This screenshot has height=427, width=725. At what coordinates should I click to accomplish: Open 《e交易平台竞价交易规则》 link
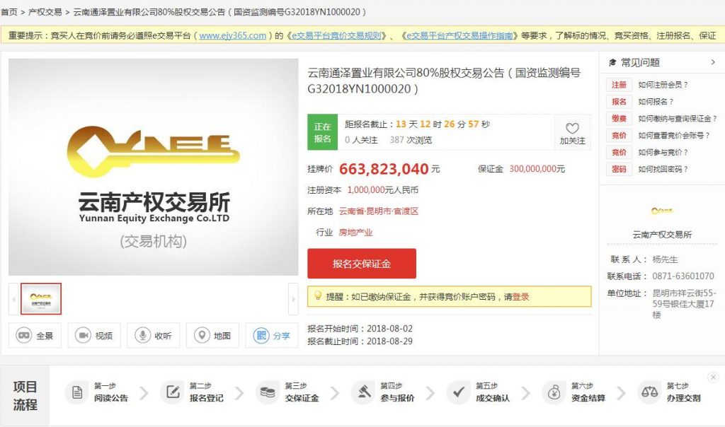pos(336,35)
